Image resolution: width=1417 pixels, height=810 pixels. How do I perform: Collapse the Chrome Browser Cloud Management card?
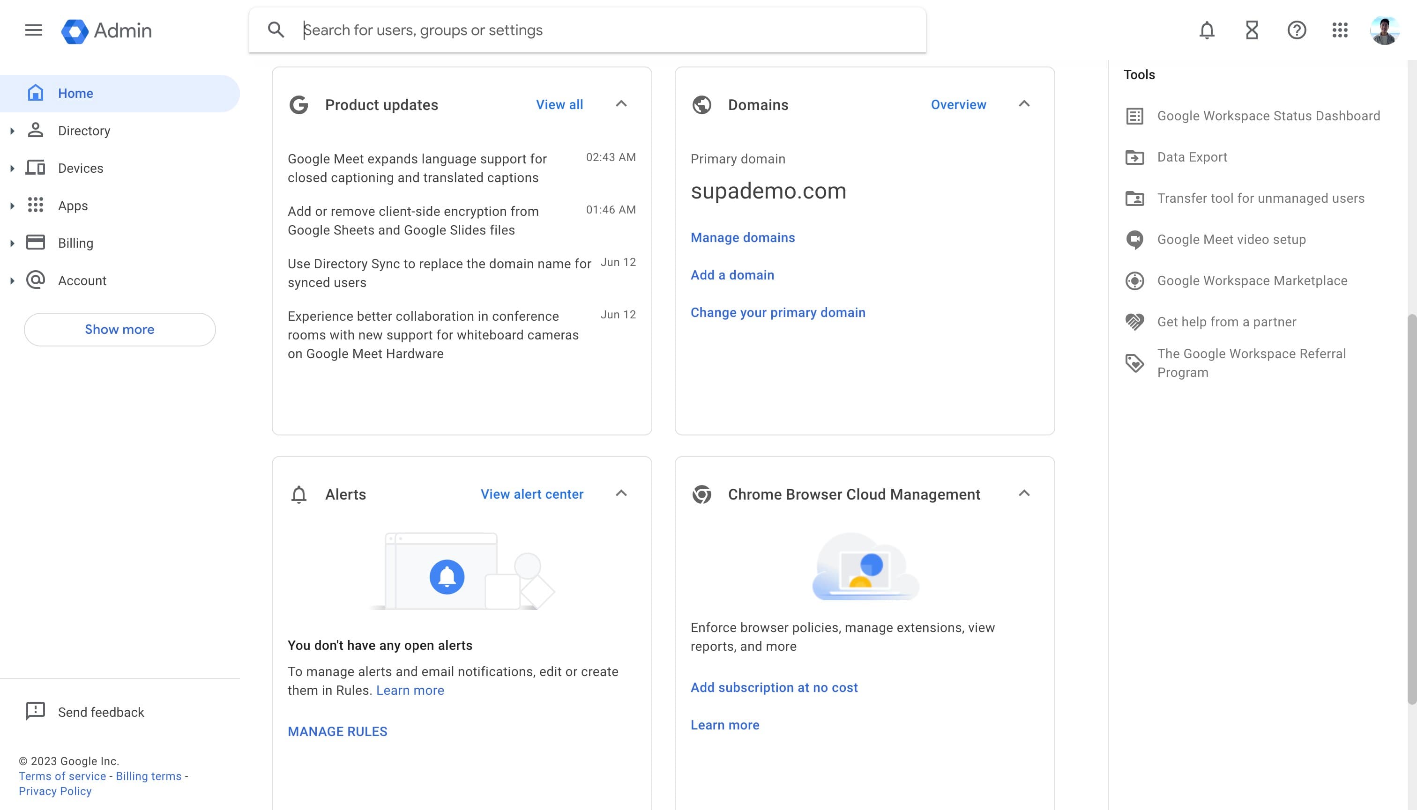[1024, 493]
